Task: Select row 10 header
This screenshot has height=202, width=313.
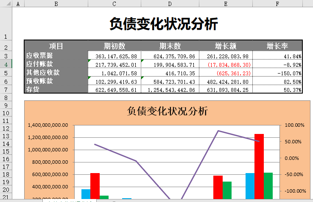Action: (x=6, y=114)
